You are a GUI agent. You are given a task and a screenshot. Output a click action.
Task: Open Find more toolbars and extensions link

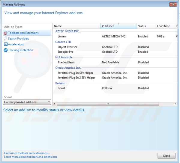(x=27, y=153)
